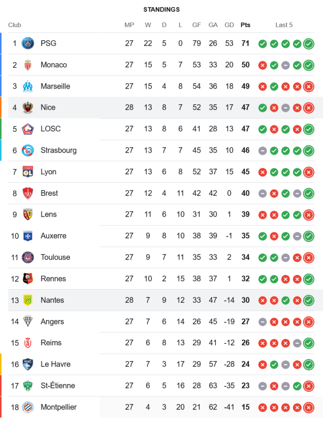Screen dimensions: 323x424
Task: Click the LOSC club badge
Action: click(x=28, y=129)
